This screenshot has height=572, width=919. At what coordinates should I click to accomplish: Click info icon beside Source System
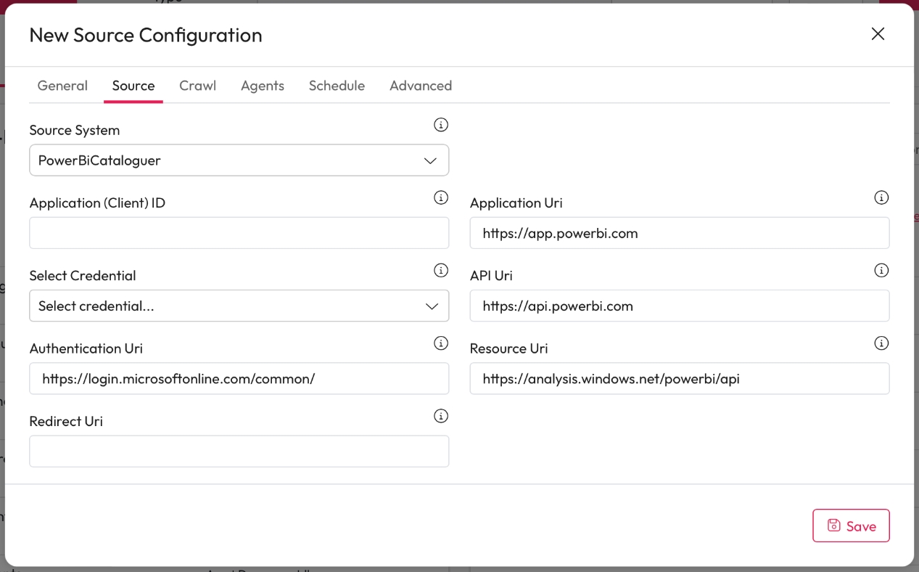coord(440,125)
